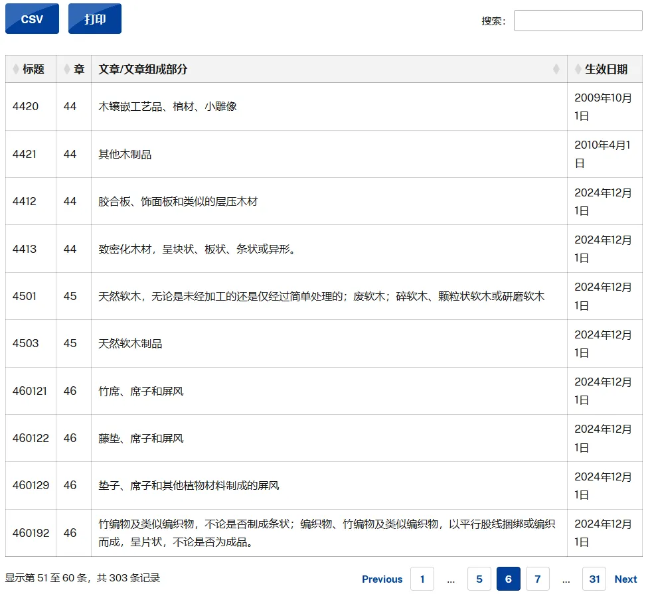646x594 pixels.
Task: Sort by 章 column sort icon
Action: coord(66,69)
